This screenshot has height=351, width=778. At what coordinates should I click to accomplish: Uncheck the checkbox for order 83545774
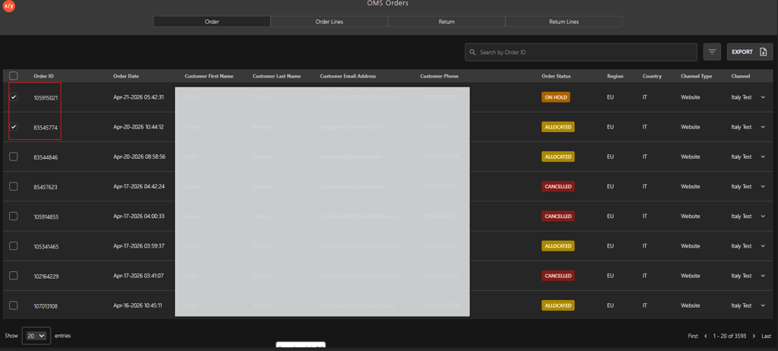point(14,127)
